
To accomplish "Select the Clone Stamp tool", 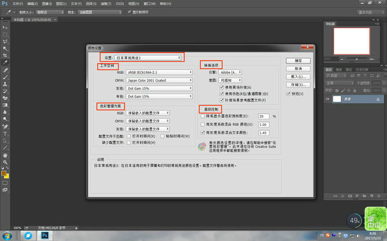I will (5, 84).
